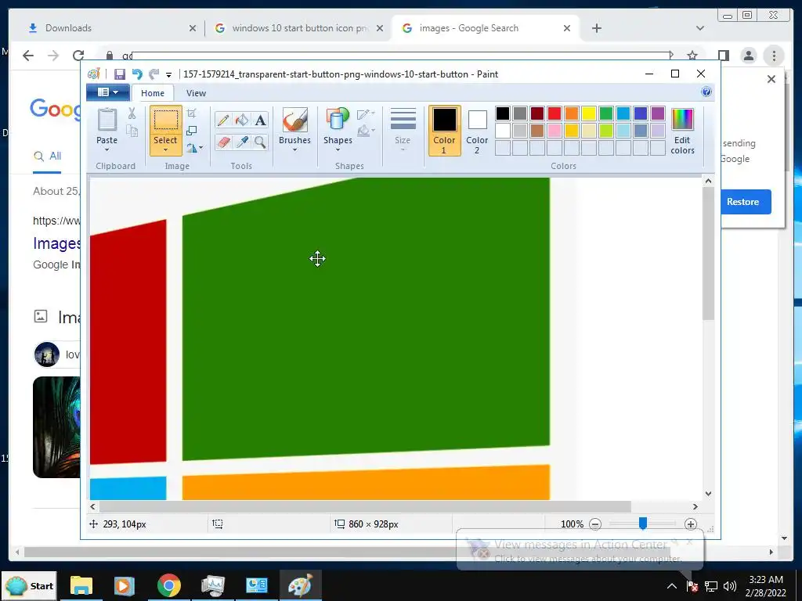The height and width of the screenshot is (601, 802).
Task: Choose the Fill with color bucket tool
Action: [x=241, y=120]
